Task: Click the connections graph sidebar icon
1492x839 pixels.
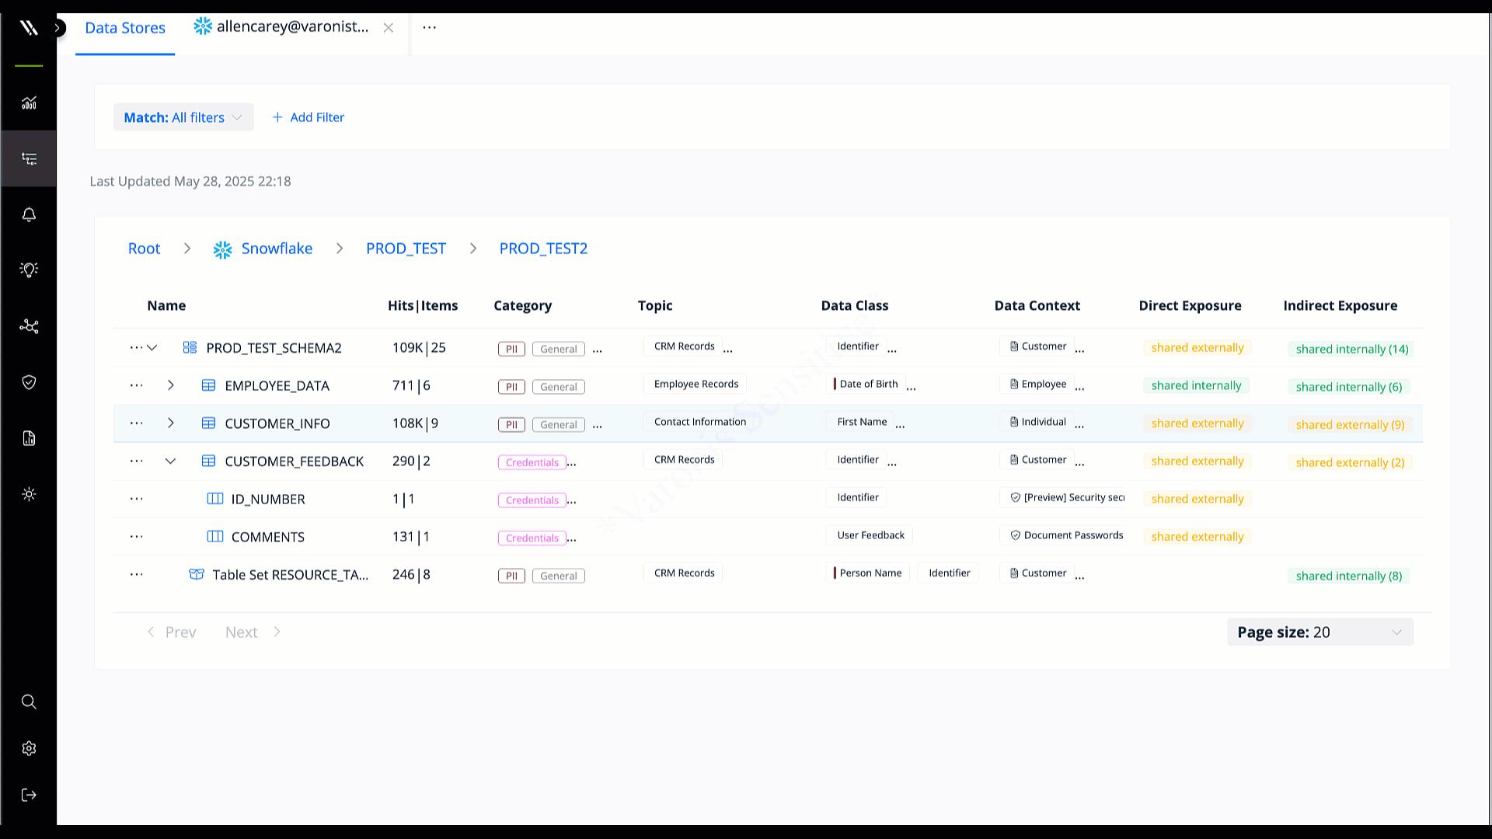Action: point(29,326)
